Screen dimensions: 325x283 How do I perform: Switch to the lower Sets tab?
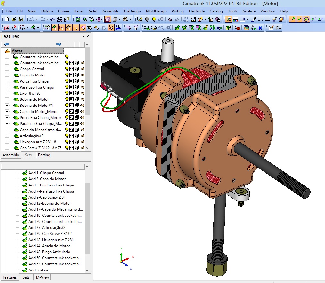tap(26, 277)
